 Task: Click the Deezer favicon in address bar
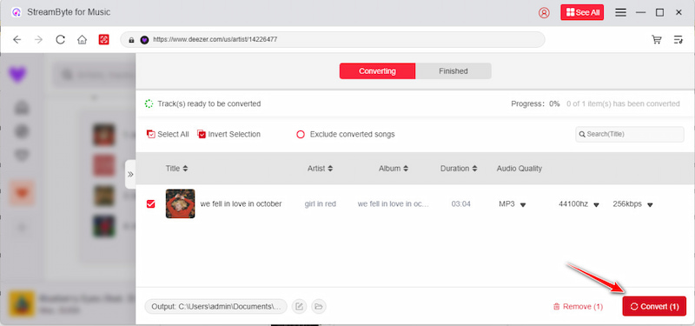tap(144, 39)
